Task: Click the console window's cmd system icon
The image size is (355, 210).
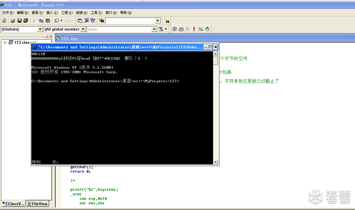Action: (x=34, y=47)
